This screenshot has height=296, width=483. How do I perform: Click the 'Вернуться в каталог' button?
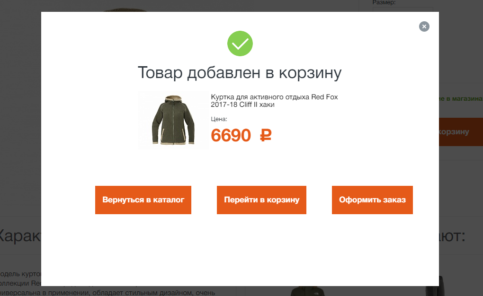(143, 200)
